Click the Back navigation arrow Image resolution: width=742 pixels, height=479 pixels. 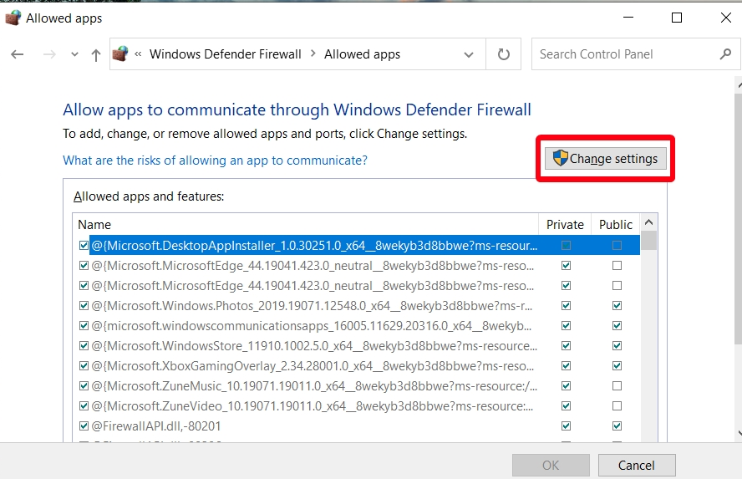(18, 54)
